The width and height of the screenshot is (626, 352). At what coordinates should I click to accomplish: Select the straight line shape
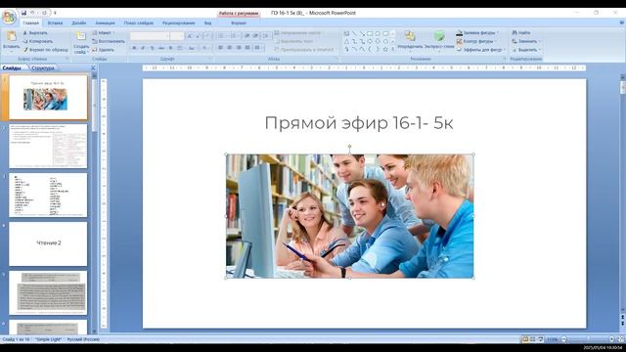[354, 33]
